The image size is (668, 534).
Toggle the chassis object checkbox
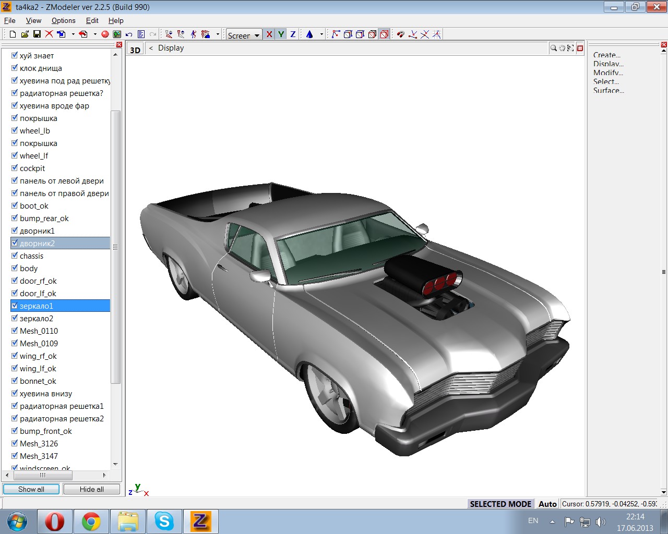pos(15,256)
